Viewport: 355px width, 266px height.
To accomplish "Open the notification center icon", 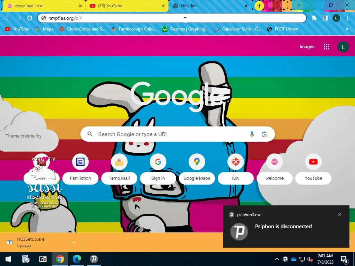I will click(344, 259).
